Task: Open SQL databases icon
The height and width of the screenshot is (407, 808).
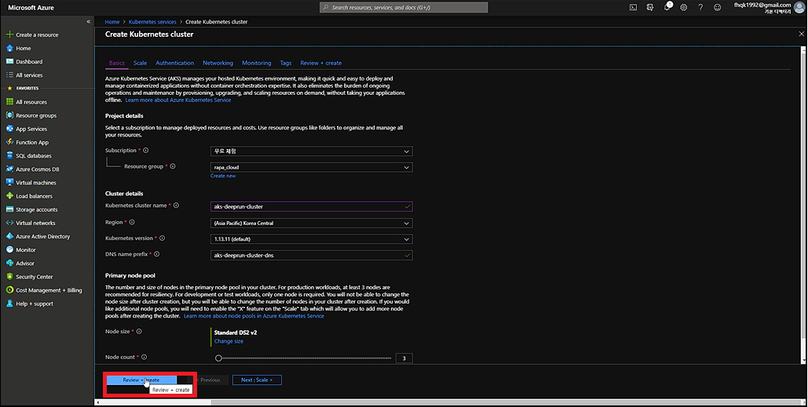Action: pyautogui.click(x=9, y=155)
